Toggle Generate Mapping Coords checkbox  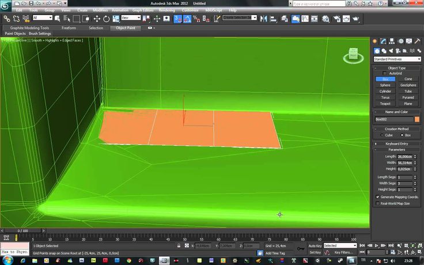378,196
